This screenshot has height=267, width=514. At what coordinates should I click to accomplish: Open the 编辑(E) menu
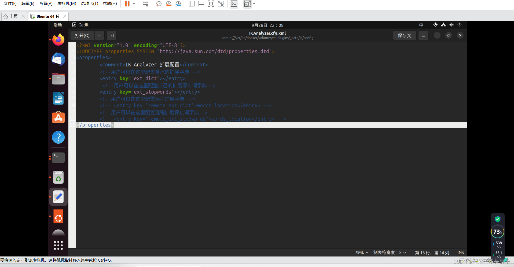(28, 3)
